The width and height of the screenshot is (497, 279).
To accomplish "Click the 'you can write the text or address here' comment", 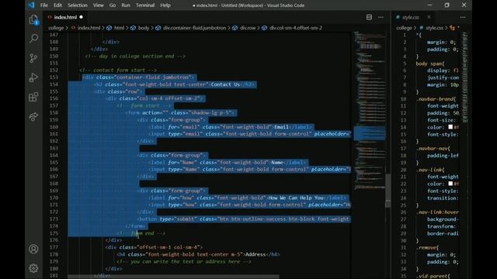I will point(184,262).
